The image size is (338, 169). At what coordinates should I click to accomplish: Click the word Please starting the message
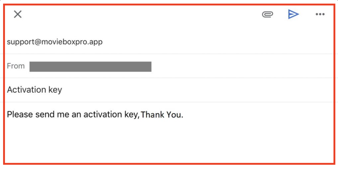point(20,114)
